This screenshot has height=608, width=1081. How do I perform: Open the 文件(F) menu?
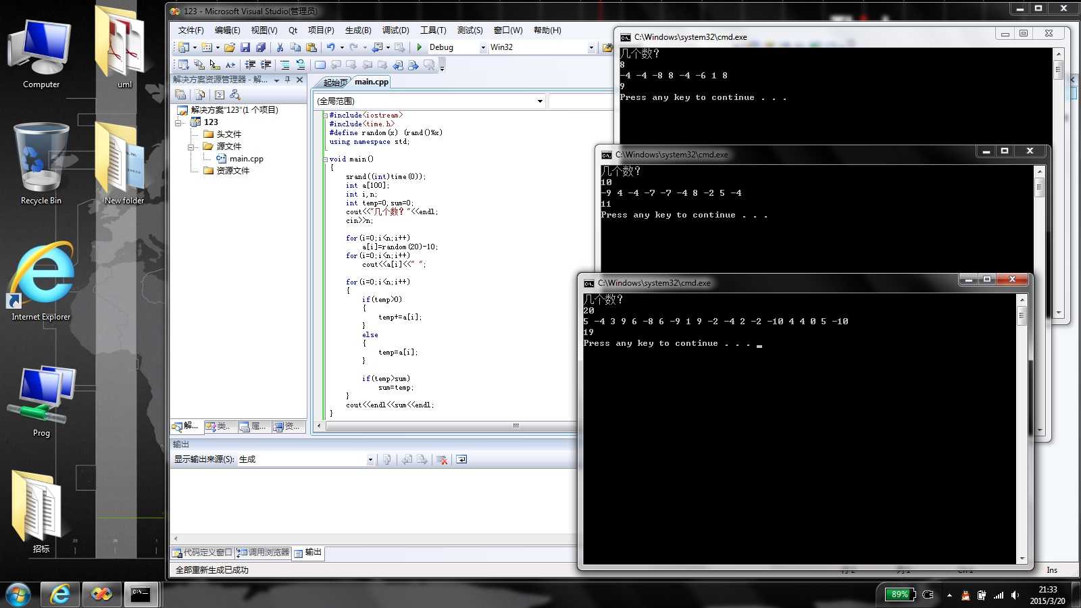click(x=191, y=30)
